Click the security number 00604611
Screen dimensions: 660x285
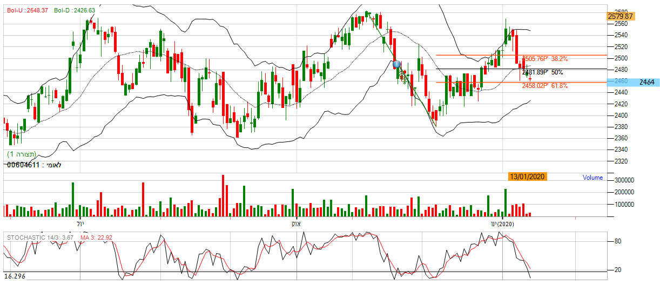point(23,165)
